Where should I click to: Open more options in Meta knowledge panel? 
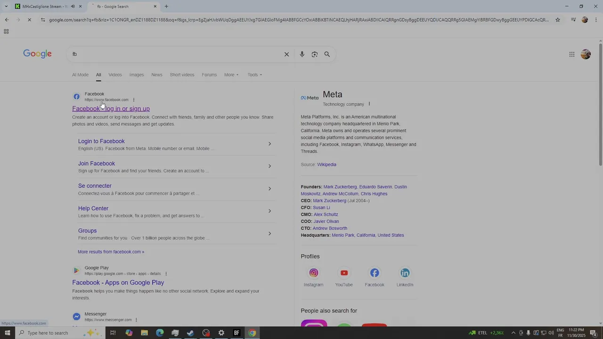[369, 104]
